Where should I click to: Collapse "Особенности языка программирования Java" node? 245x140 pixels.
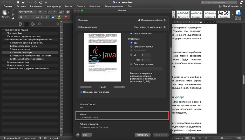6,40
